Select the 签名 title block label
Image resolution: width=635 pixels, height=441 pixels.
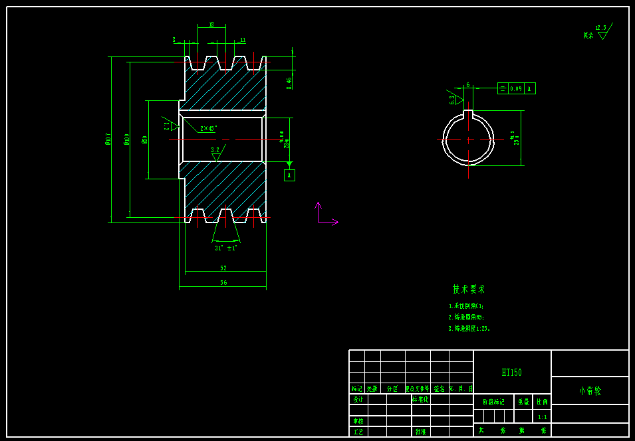(440, 389)
